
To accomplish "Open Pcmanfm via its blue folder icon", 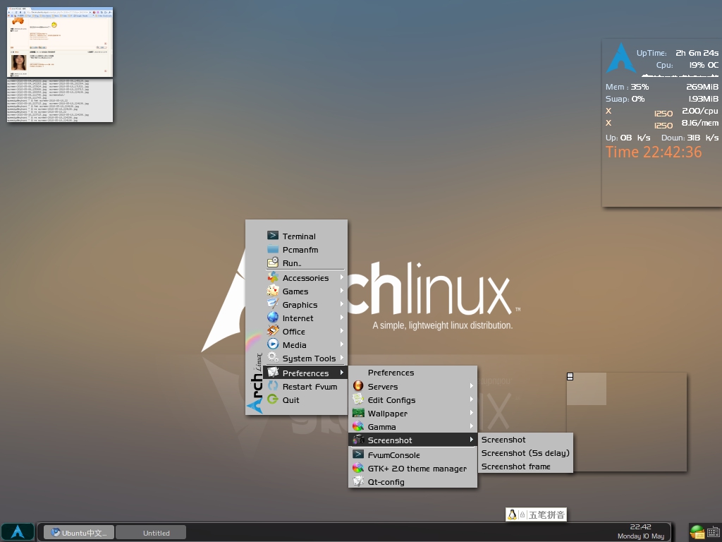I will coord(273,249).
